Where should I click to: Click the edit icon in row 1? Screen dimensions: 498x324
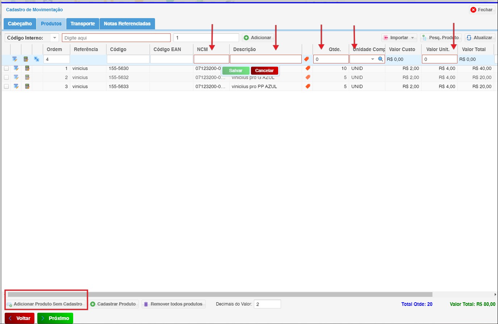16,68
